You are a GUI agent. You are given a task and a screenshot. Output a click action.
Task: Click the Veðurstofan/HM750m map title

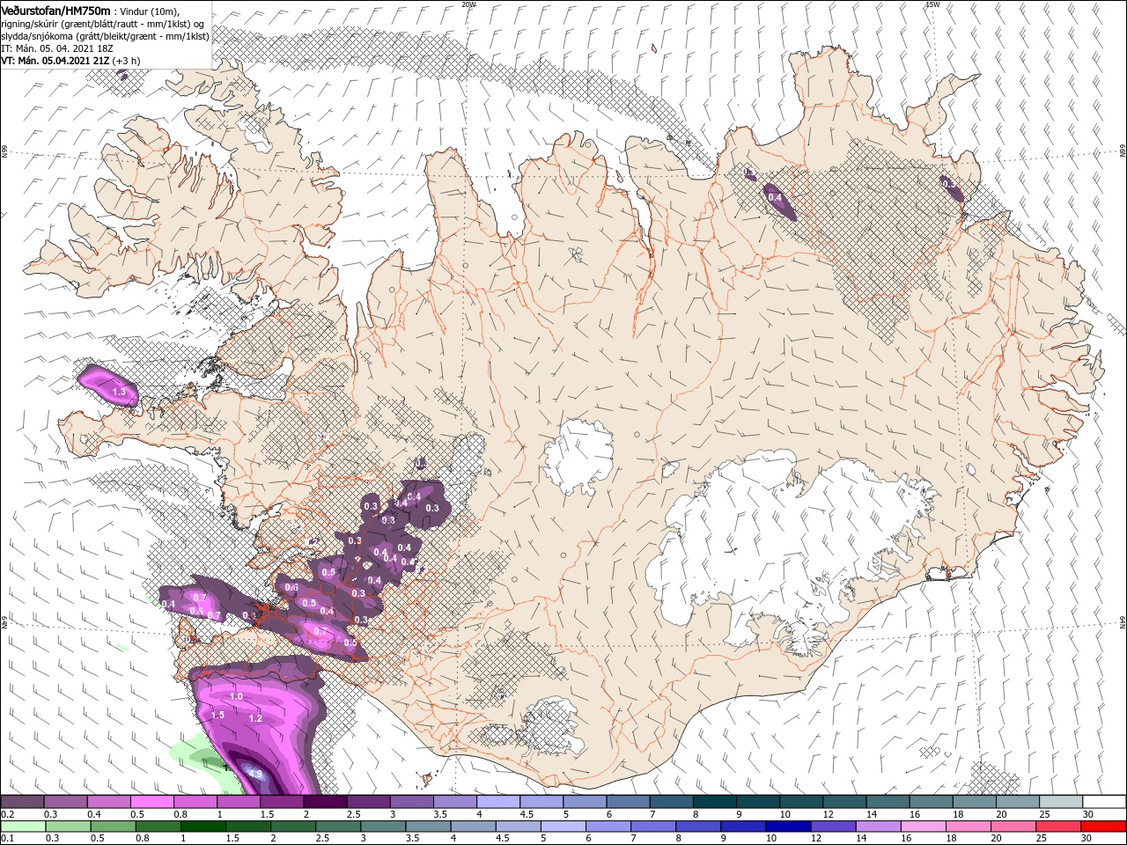point(56,11)
